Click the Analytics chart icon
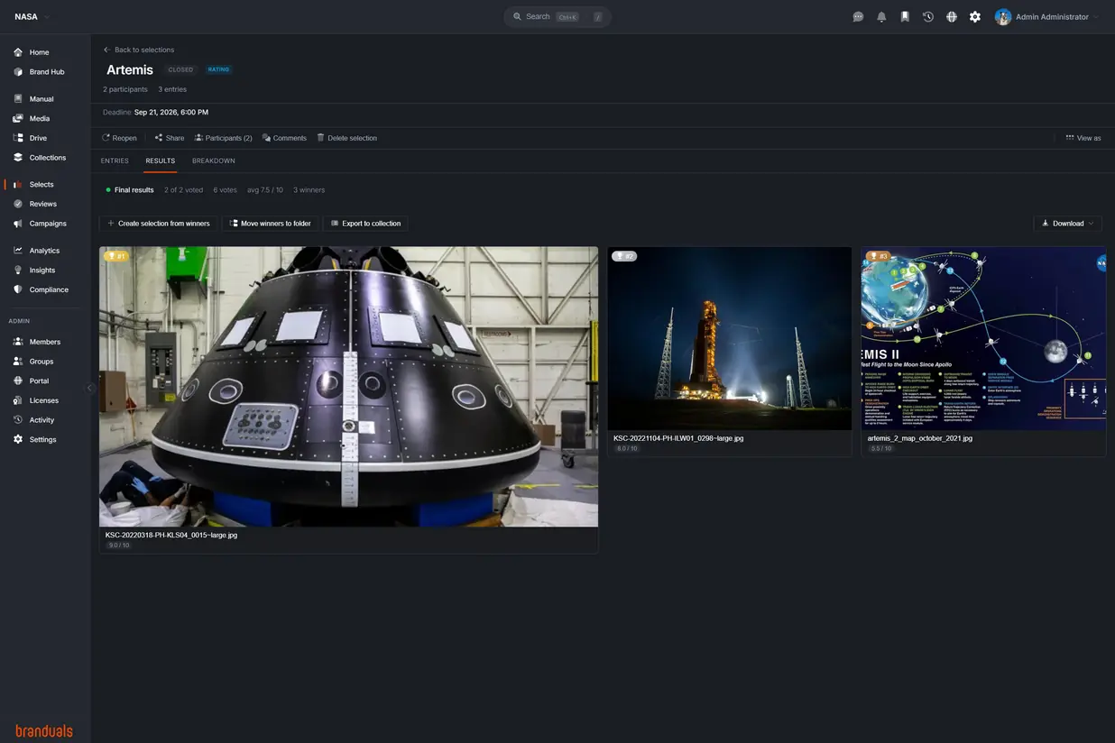 18,251
